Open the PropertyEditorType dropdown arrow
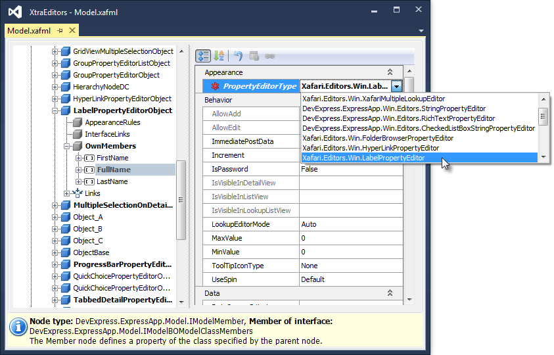 coord(397,86)
